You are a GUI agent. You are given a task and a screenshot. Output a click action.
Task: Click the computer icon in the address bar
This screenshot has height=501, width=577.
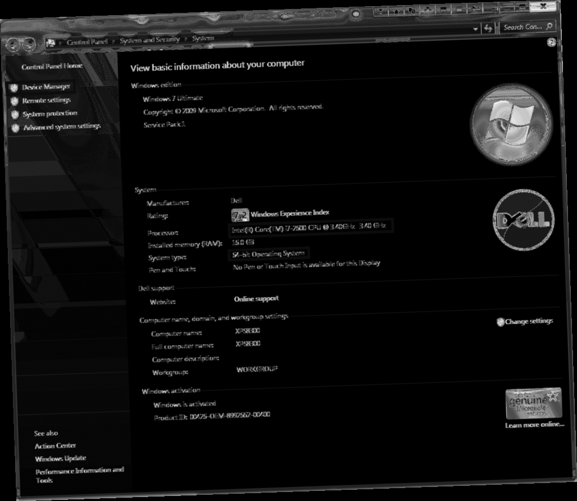[x=51, y=43]
